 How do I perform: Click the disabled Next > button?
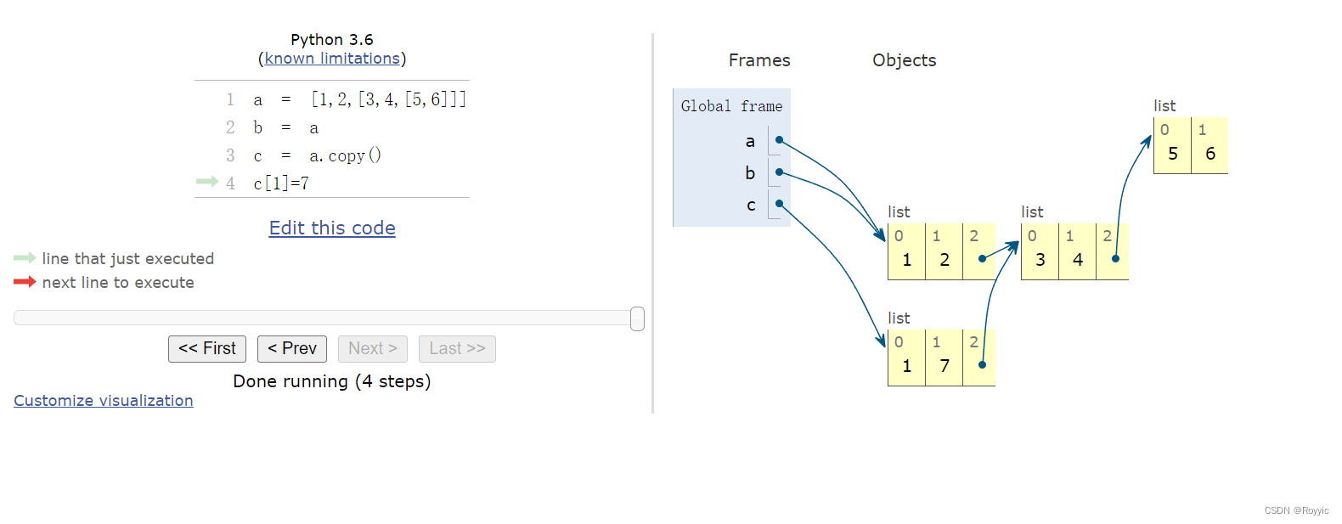pos(373,348)
